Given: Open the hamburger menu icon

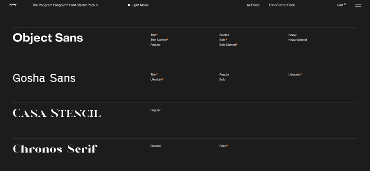Looking at the screenshot, I should (358, 5).
